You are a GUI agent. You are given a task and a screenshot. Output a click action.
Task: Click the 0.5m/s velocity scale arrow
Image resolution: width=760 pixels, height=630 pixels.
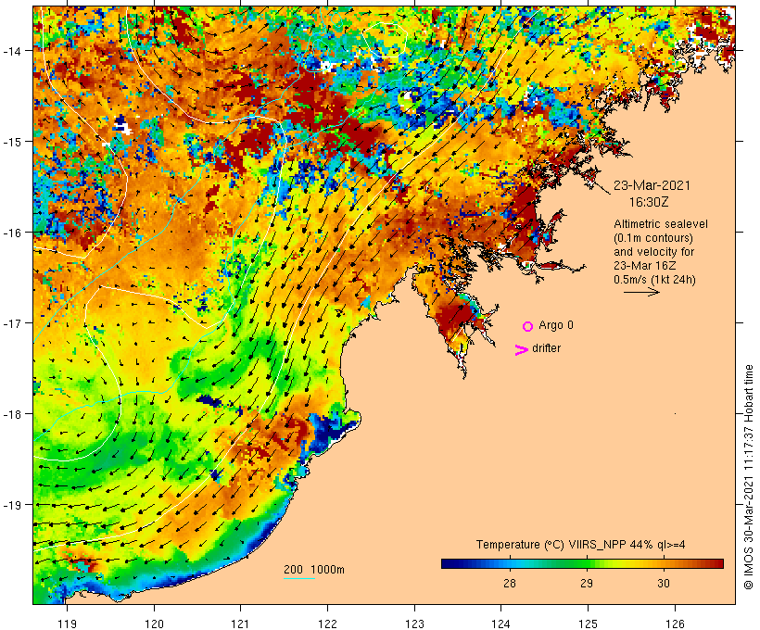pos(641,292)
